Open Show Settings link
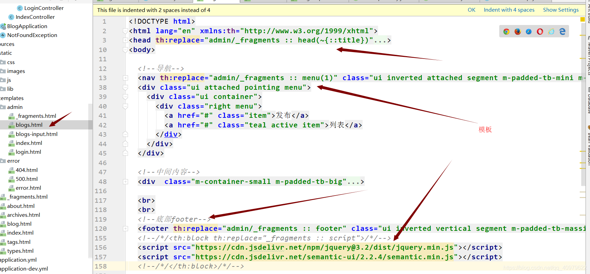This screenshot has width=590, height=274. (x=561, y=10)
